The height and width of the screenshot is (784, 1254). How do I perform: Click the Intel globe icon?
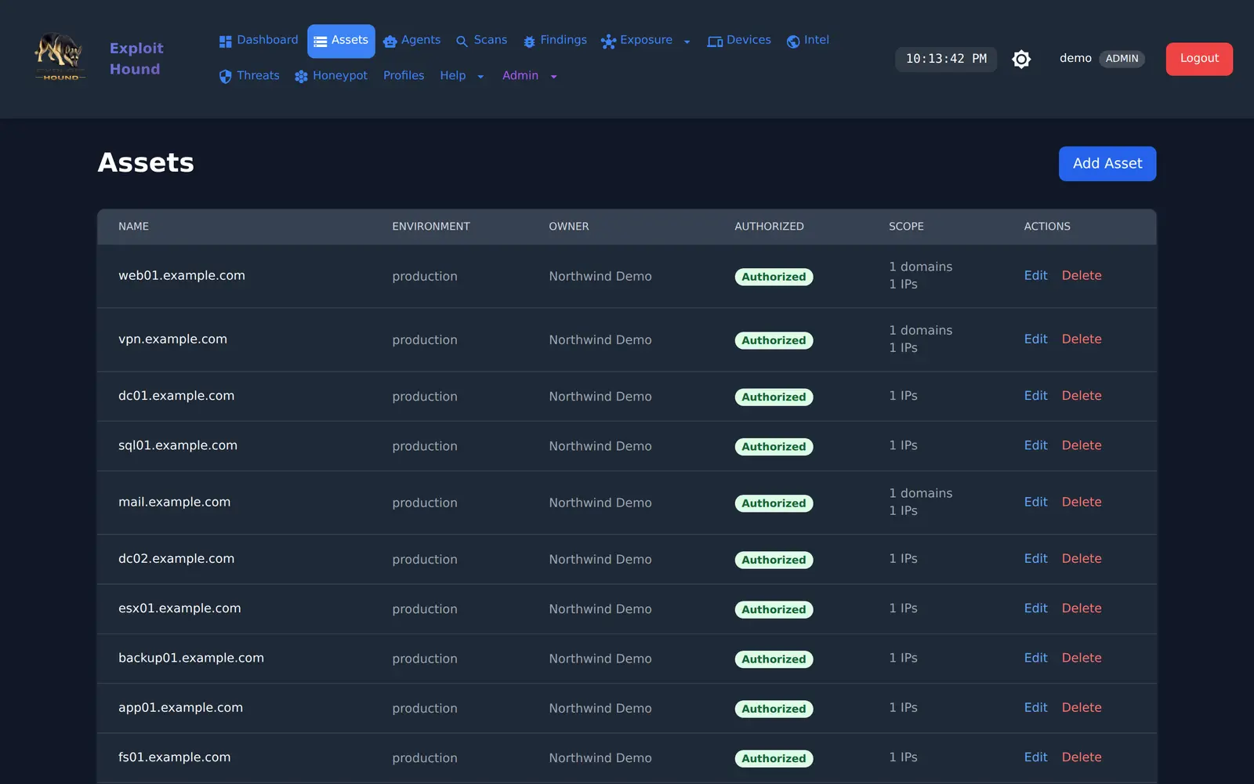click(x=793, y=42)
